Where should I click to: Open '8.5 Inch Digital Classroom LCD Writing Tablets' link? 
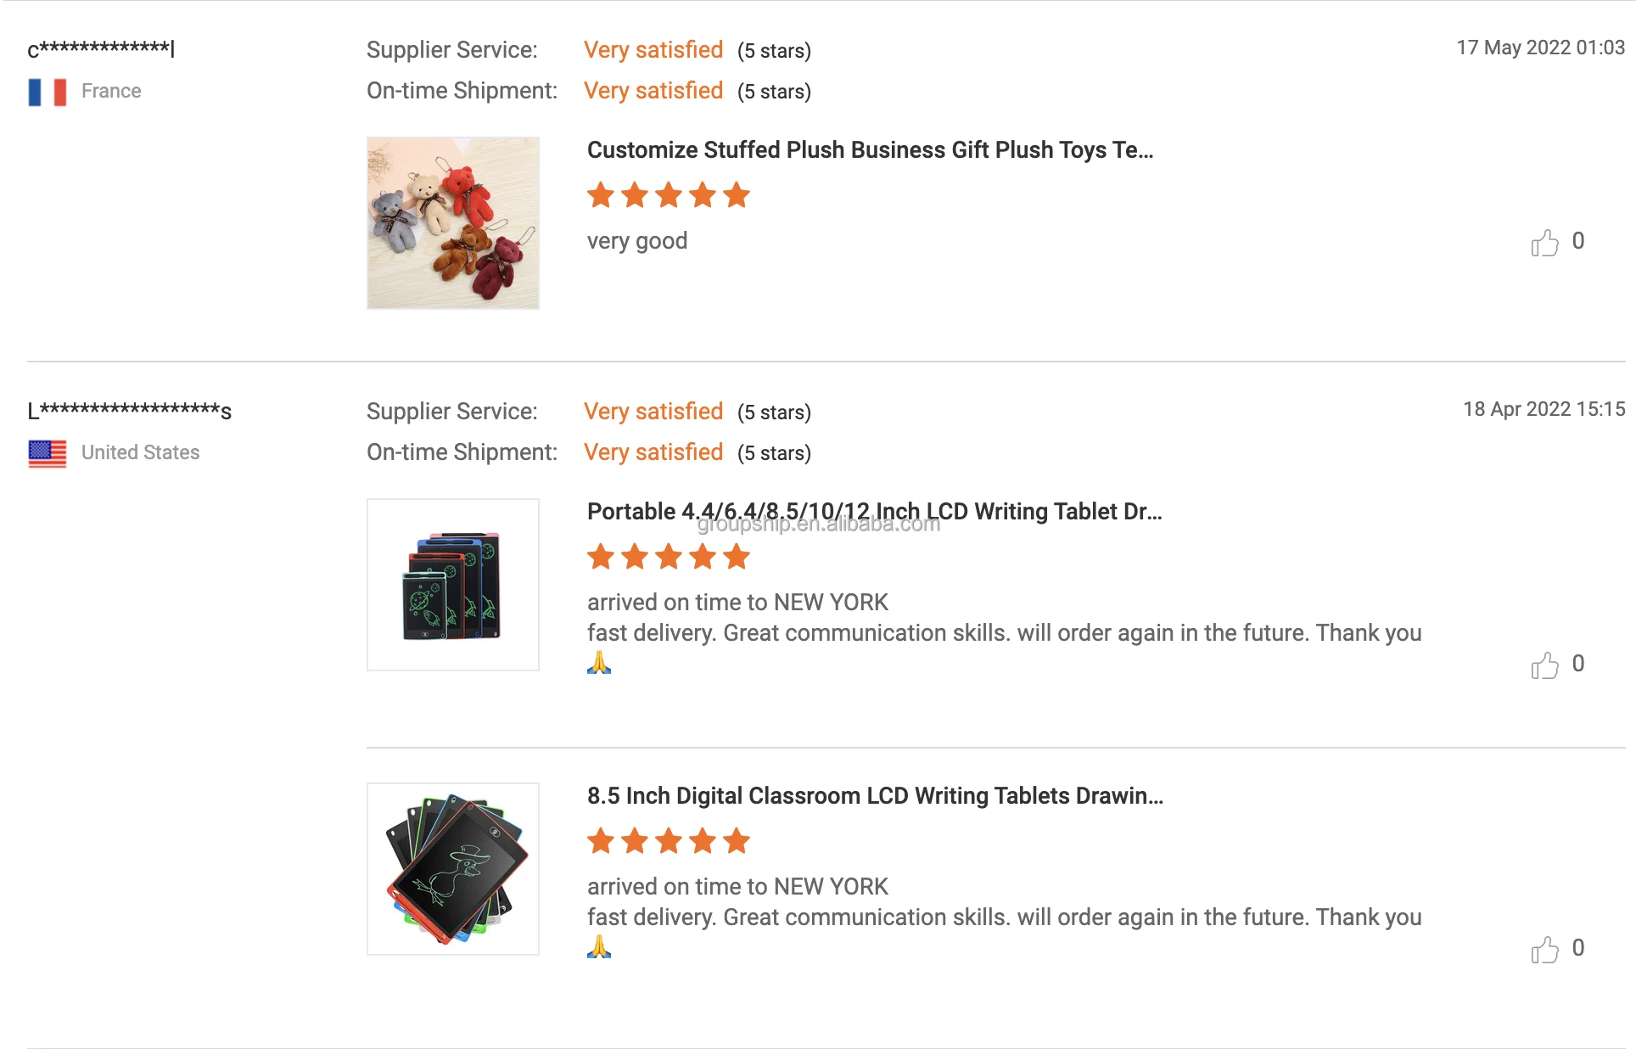(875, 796)
